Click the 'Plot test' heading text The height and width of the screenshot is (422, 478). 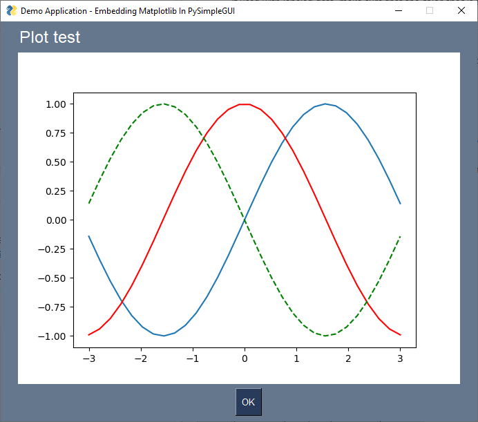(x=50, y=37)
